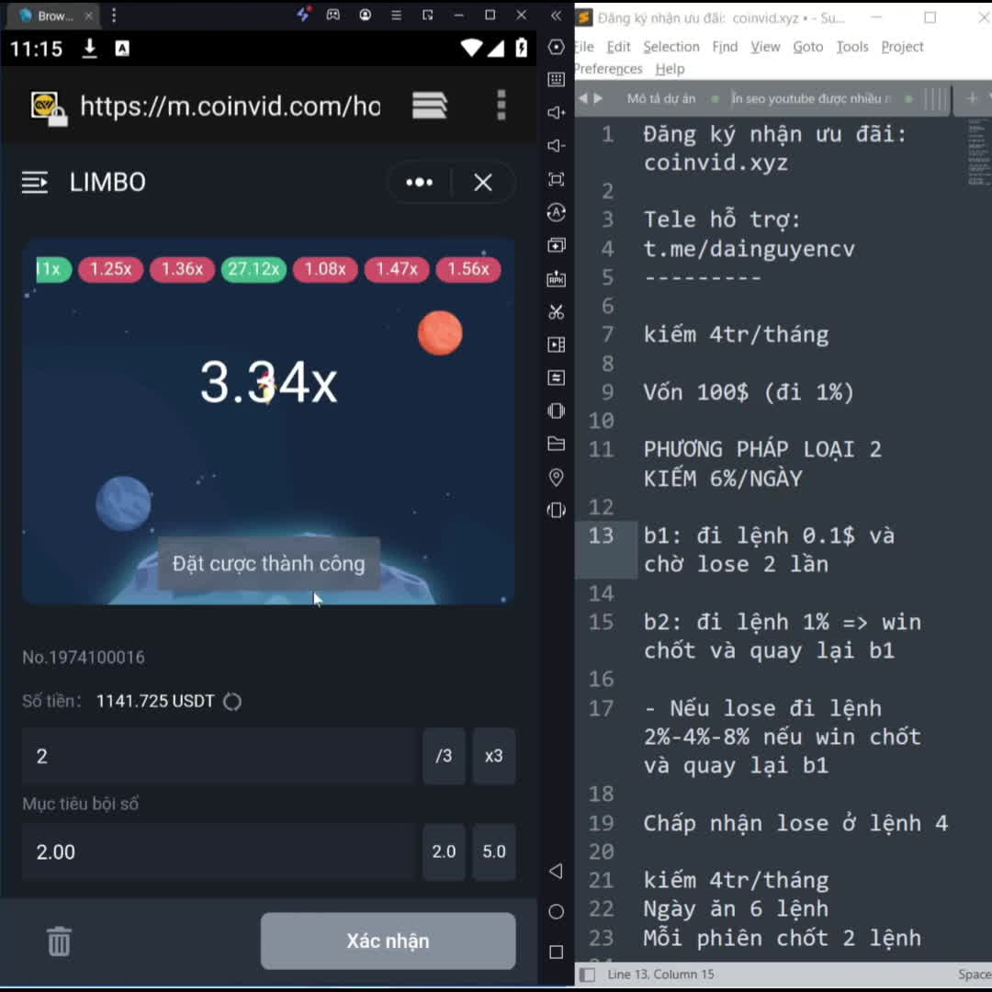Open the location pin tool
The width and height of the screenshot is (992, 992).
(556, 477)
